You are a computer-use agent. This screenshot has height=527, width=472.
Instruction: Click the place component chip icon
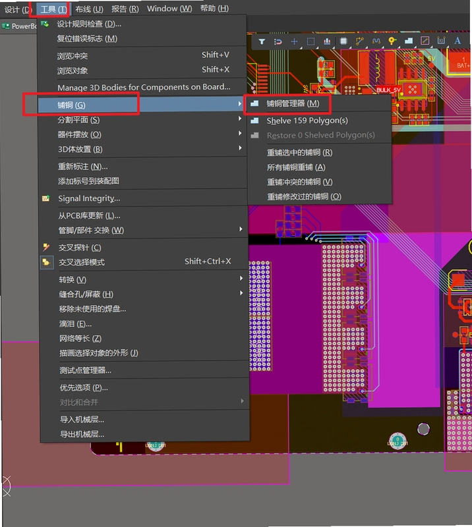343,41
